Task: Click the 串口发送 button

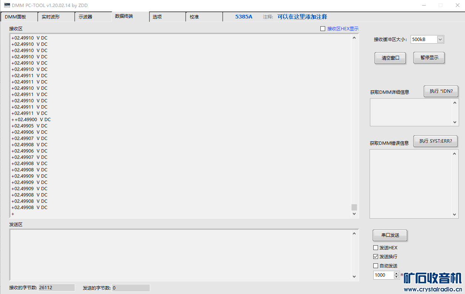Action: click(x=390, y=235)
